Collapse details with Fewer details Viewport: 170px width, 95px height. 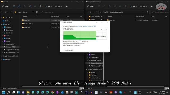[68, 50]
